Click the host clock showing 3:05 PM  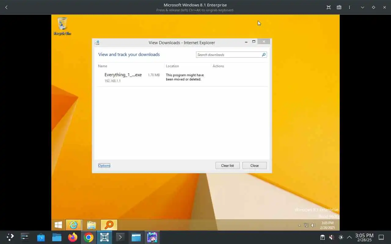(x=364, y=237)
